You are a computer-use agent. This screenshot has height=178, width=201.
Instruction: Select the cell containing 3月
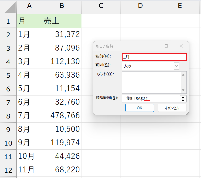pos(29,62)
